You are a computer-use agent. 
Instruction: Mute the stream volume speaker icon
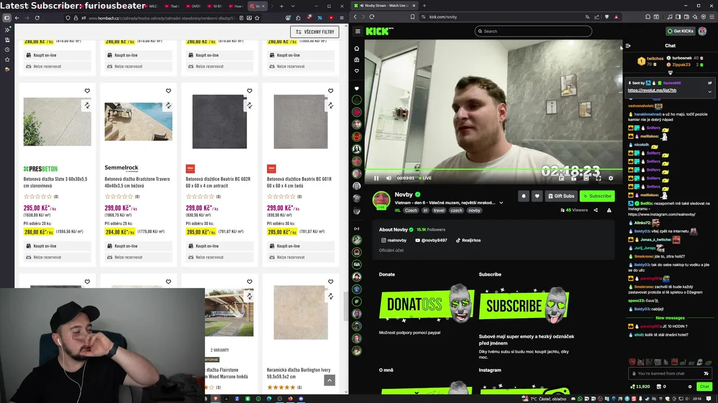389,178
